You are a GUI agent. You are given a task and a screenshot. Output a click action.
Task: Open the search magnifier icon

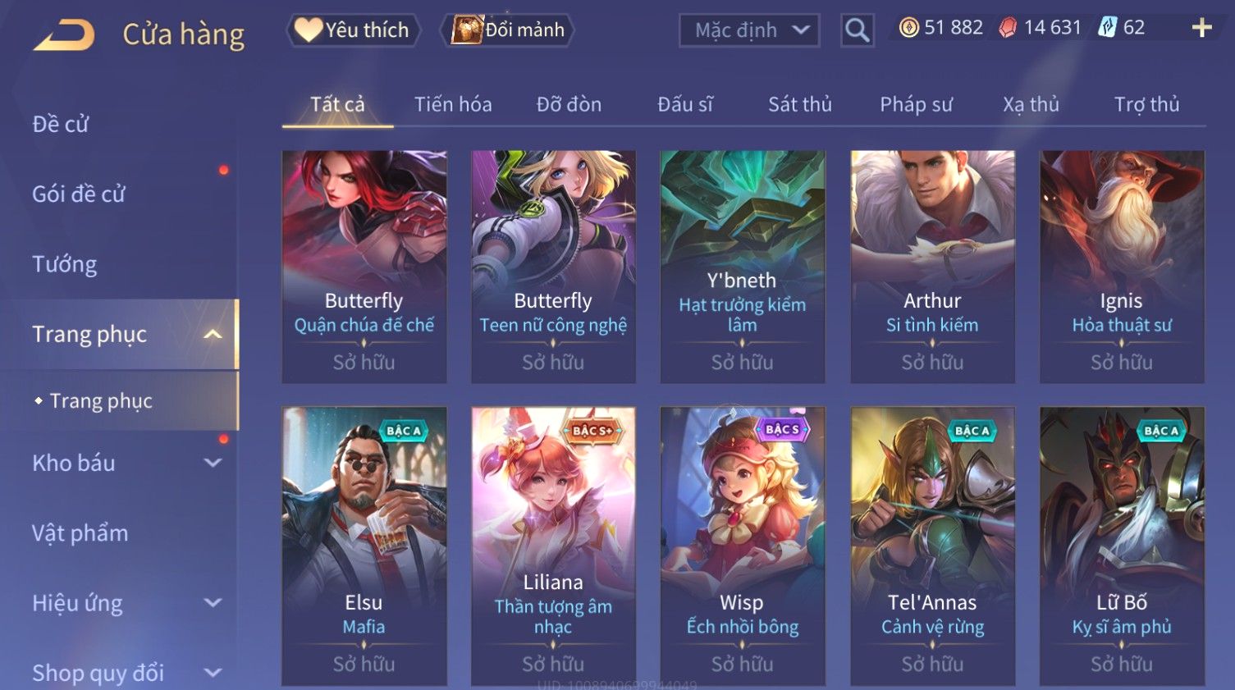point(857,30)
